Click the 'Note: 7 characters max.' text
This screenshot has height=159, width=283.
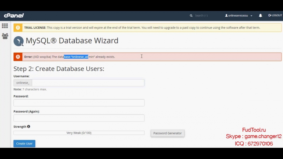pos(30,89)
